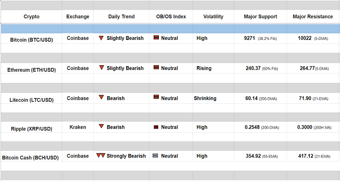Screen dimensions: 340x181
Task: Select the Crypto column header
Action: click(x=31, y=17)
